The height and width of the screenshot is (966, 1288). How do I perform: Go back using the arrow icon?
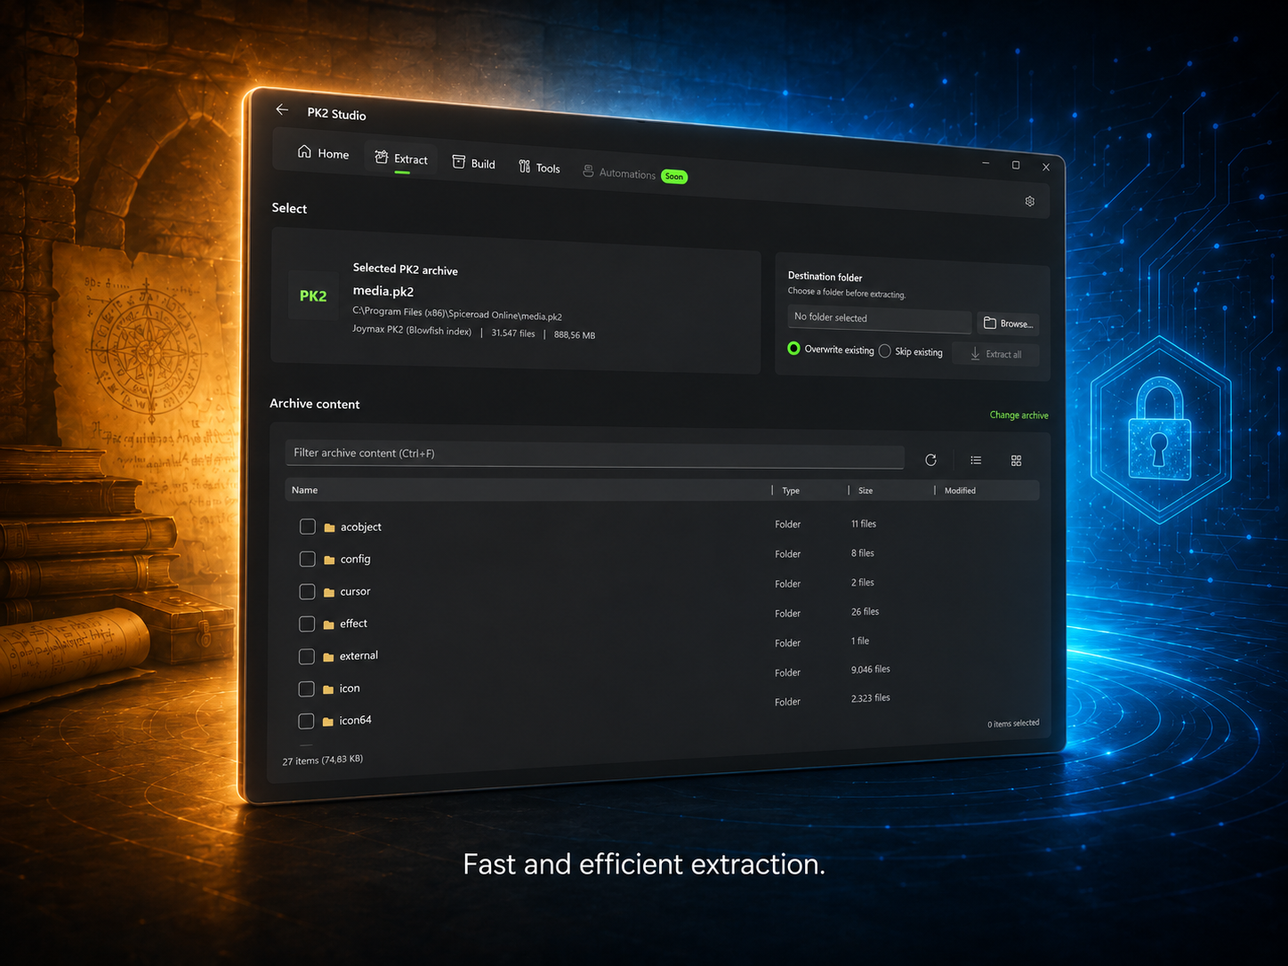[282, 109]
